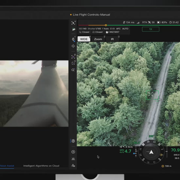Image resolution: width=180 pixels, height=180 pixels.
Task: Click the orange home point on compass
Action: pyautogui.click(x=161, y=155)
